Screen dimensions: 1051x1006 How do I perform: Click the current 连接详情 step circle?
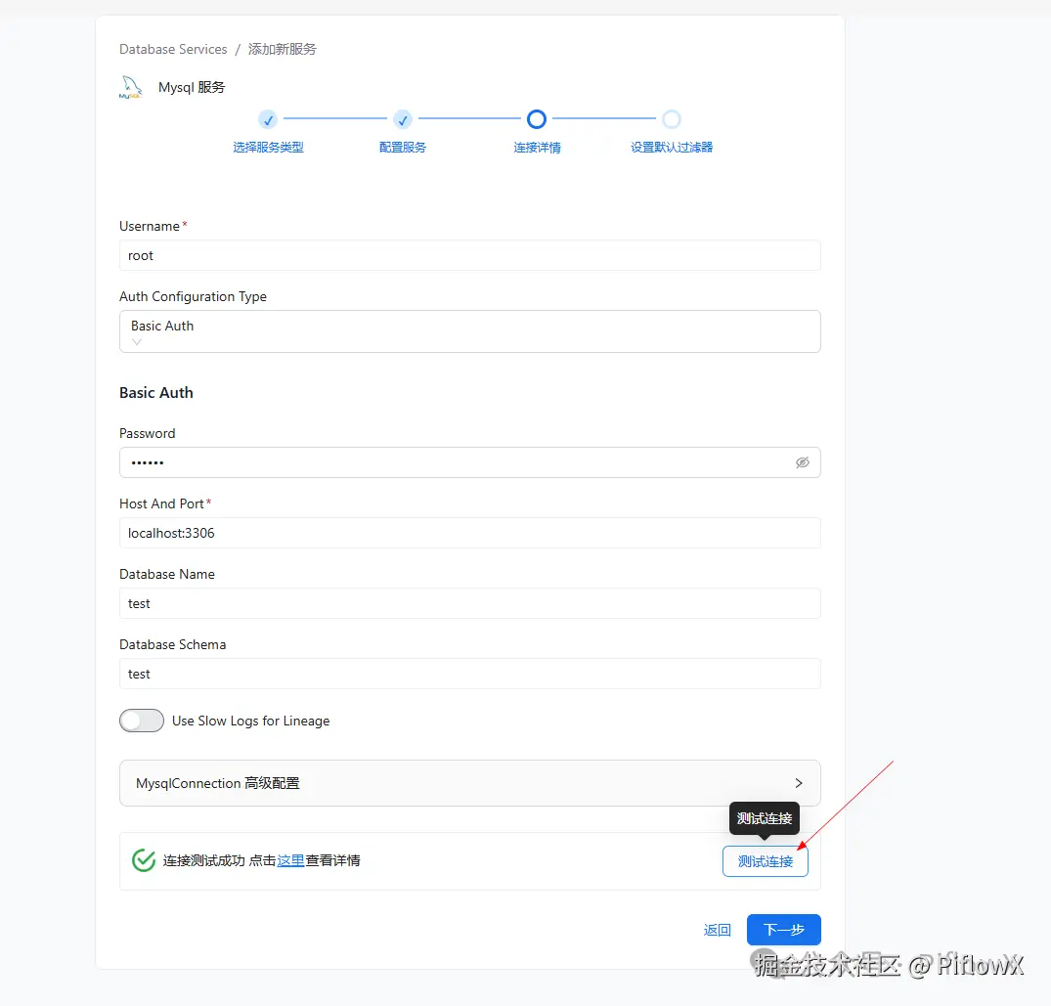537,119
